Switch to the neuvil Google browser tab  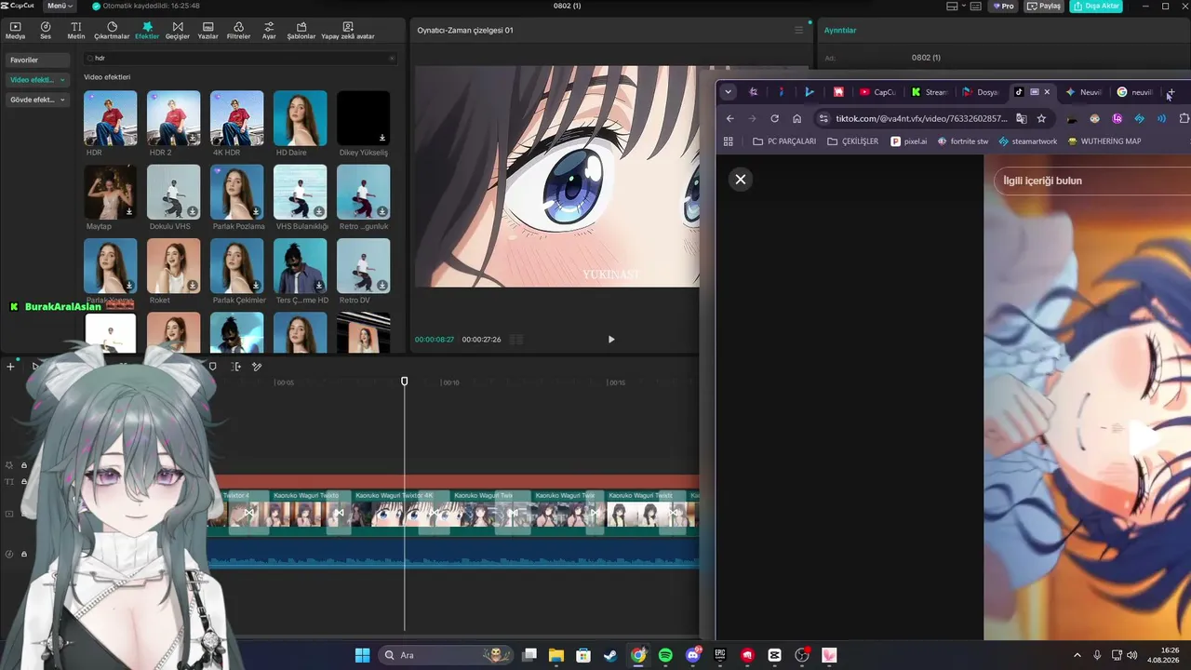click(1134, 92)
